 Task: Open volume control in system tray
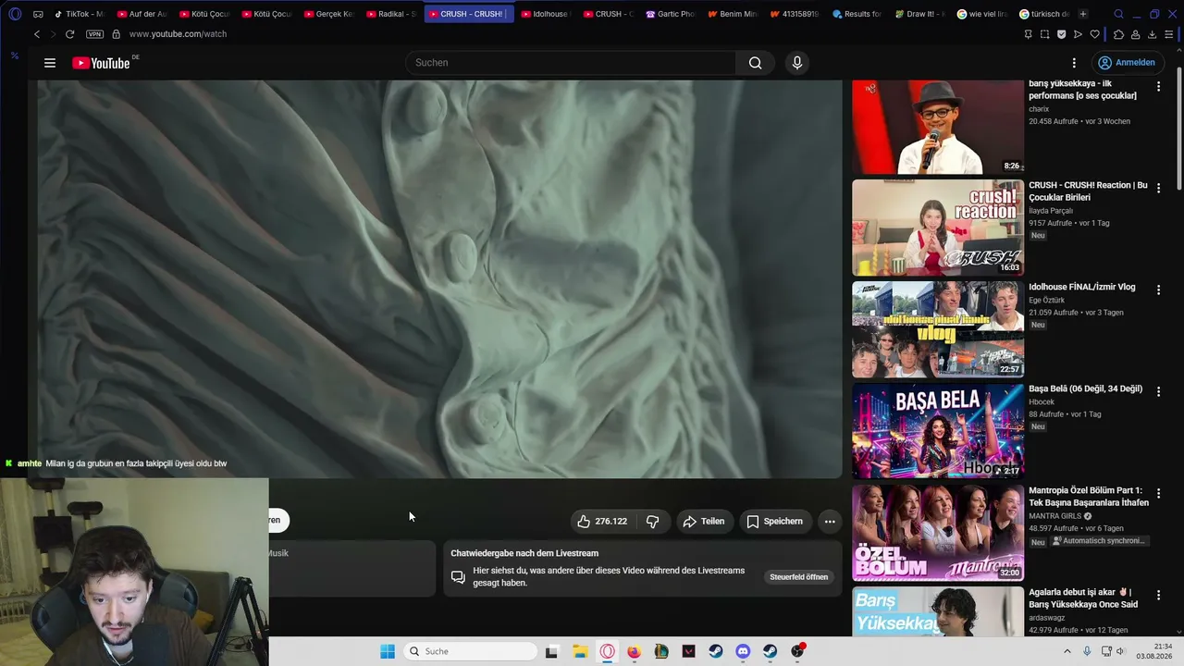pyautogui.click(x=1120, y=651)
